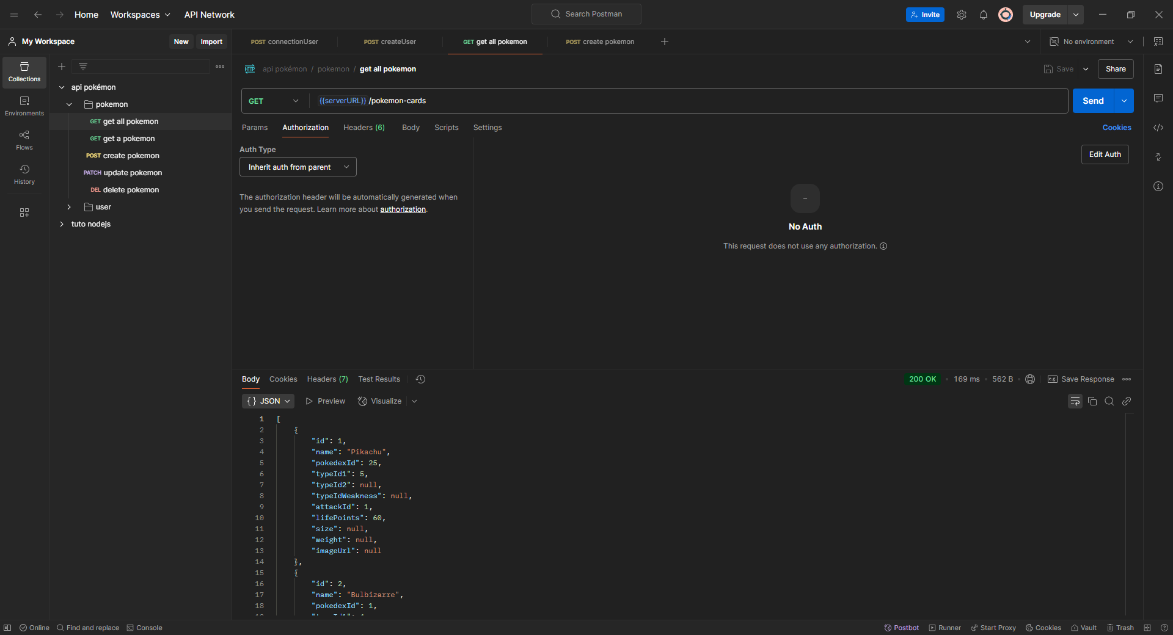
Task: Open the notifications bell
Action: coord(983,14)
